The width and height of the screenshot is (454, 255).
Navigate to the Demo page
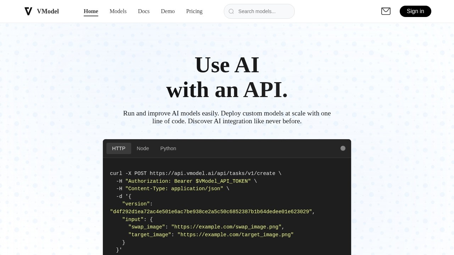167,11
